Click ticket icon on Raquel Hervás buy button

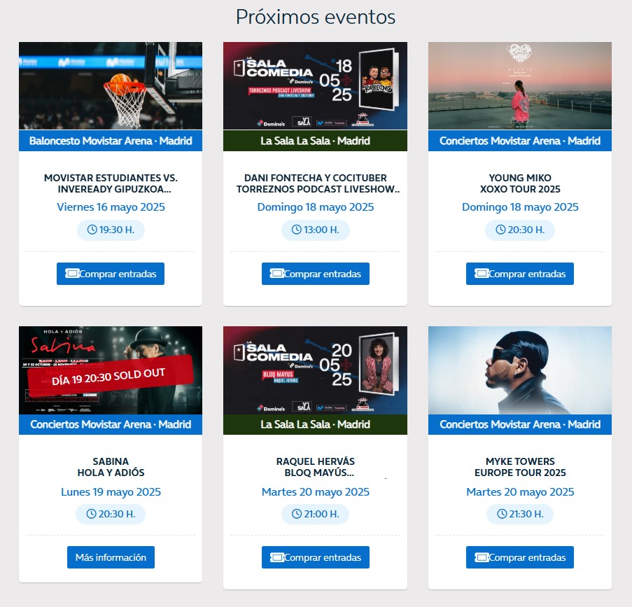coord(277,557)
